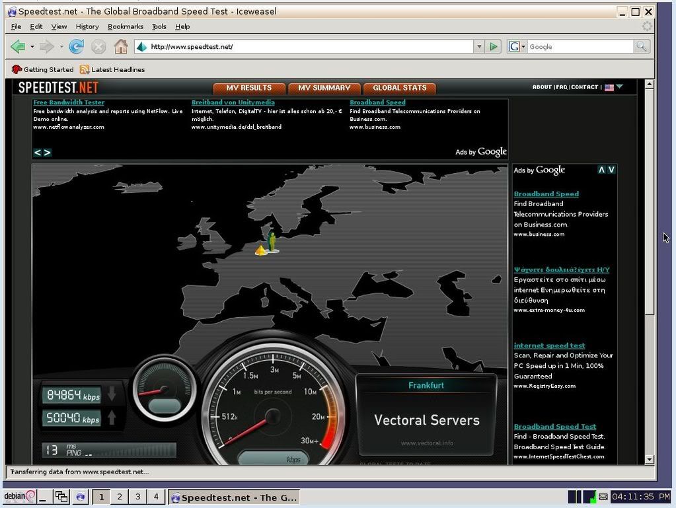Click the scrollbar up arrow
Image resolution: width=676 pixels, height=508 pixels.
click(650, 85)
